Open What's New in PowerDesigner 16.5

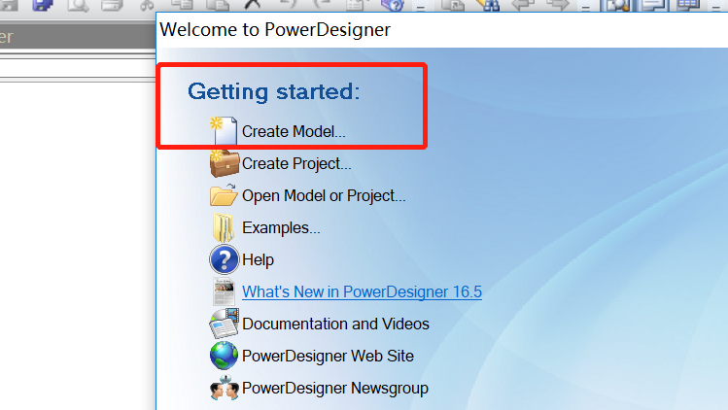(362, 291)
